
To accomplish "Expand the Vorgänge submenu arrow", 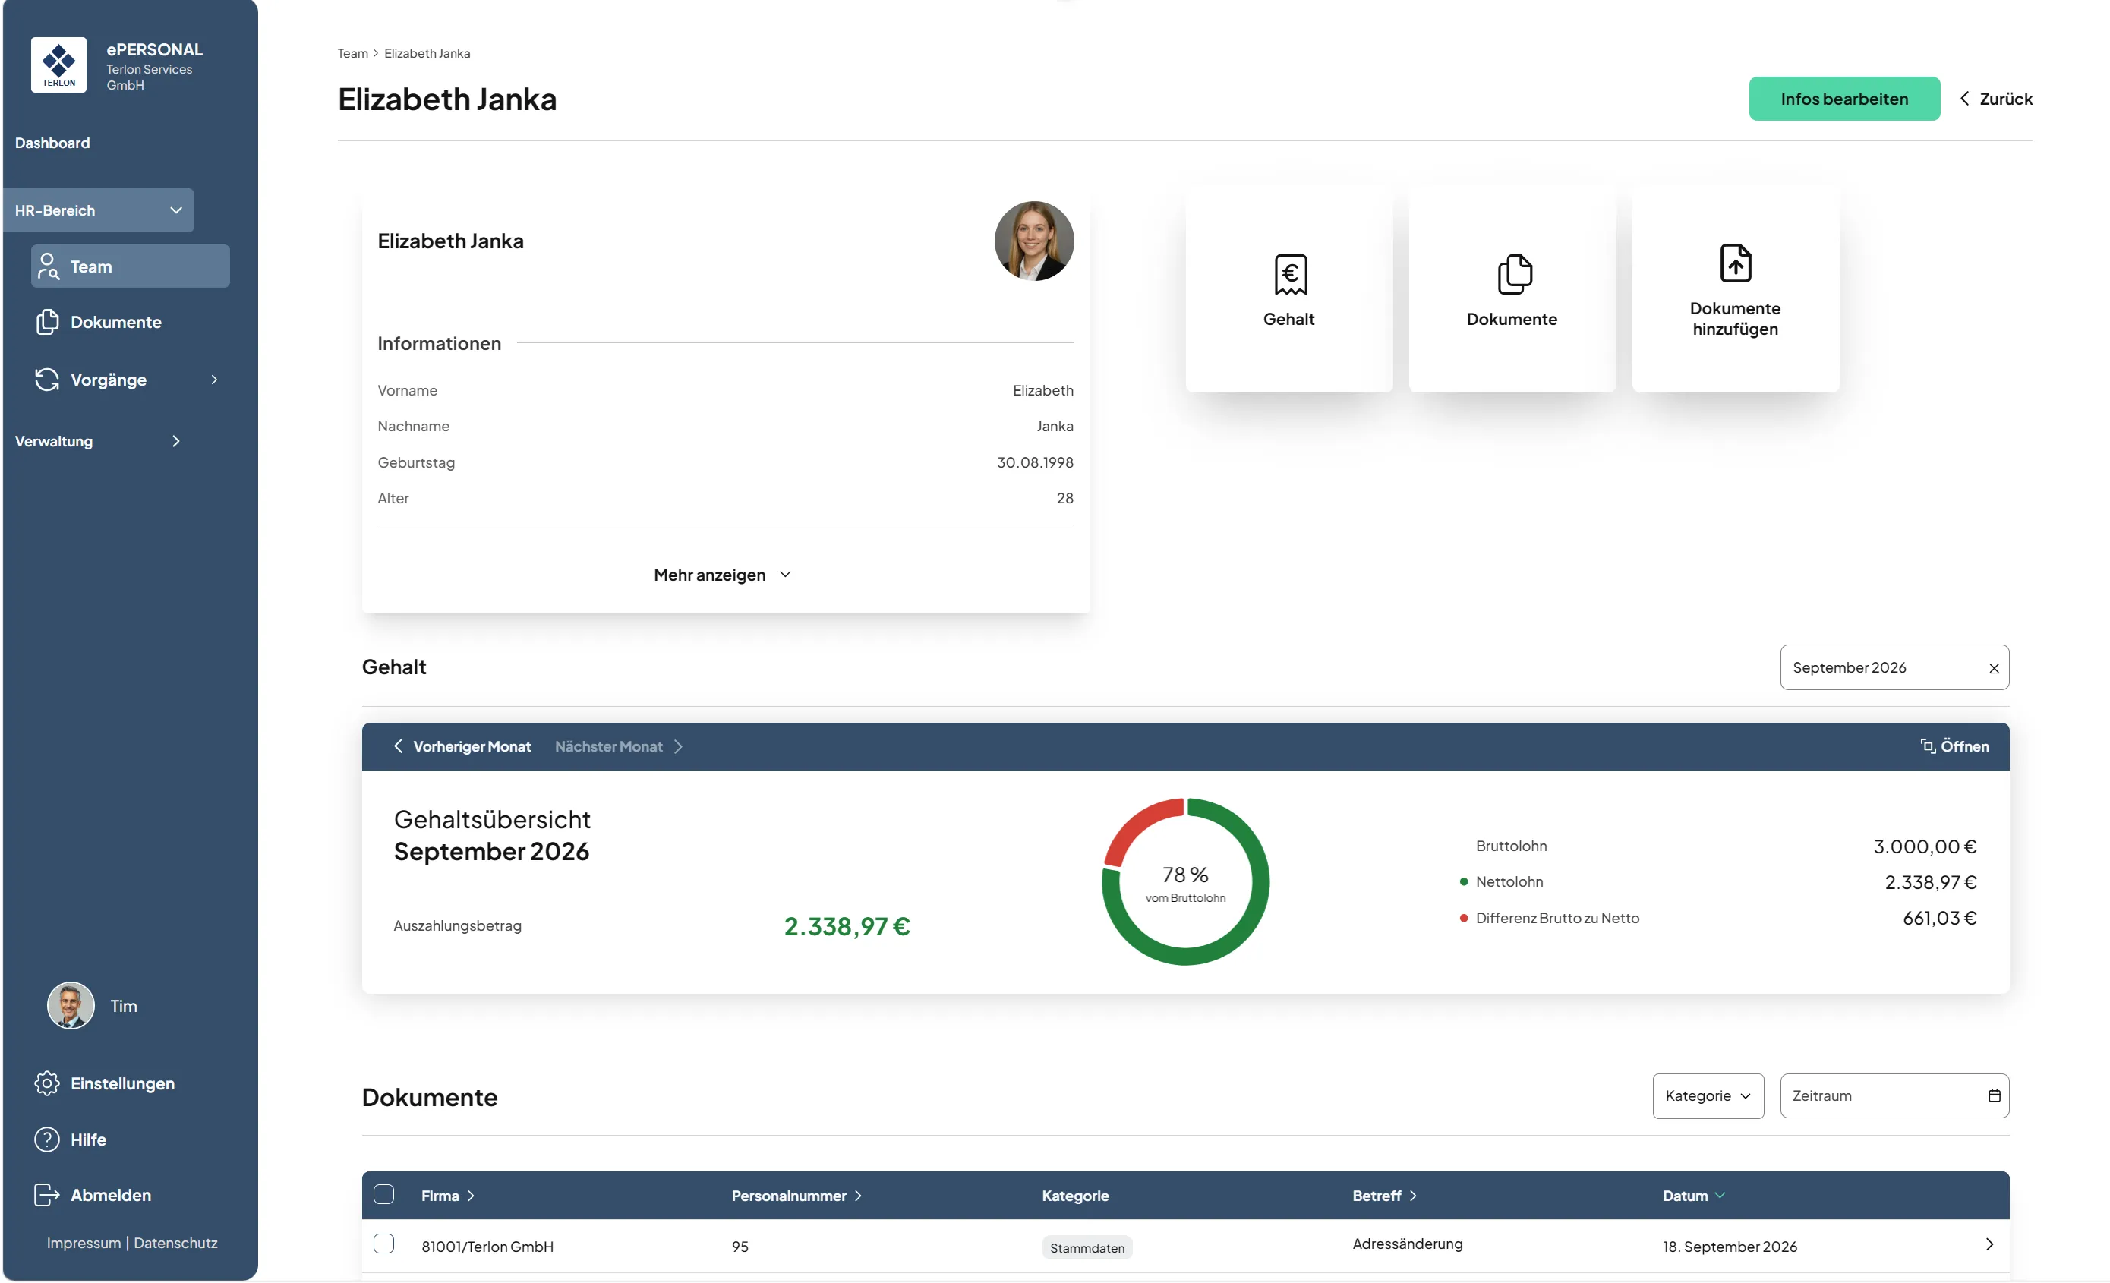I will [x=214, y=380].
